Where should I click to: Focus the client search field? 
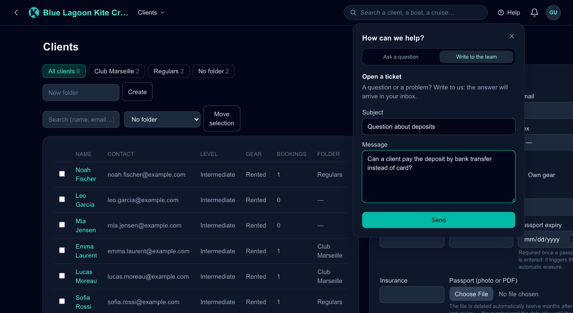(x=81, y=119)
